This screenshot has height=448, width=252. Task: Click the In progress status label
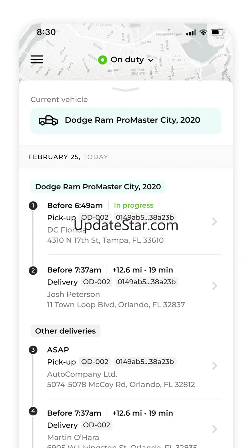point(133,205)
